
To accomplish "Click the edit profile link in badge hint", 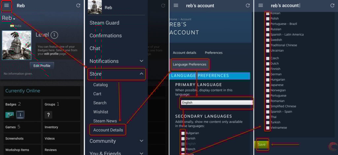I will click(51, 54).
